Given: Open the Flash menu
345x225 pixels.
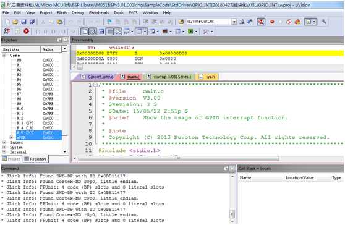Looking at the screenshot, I should pos(62,13).
